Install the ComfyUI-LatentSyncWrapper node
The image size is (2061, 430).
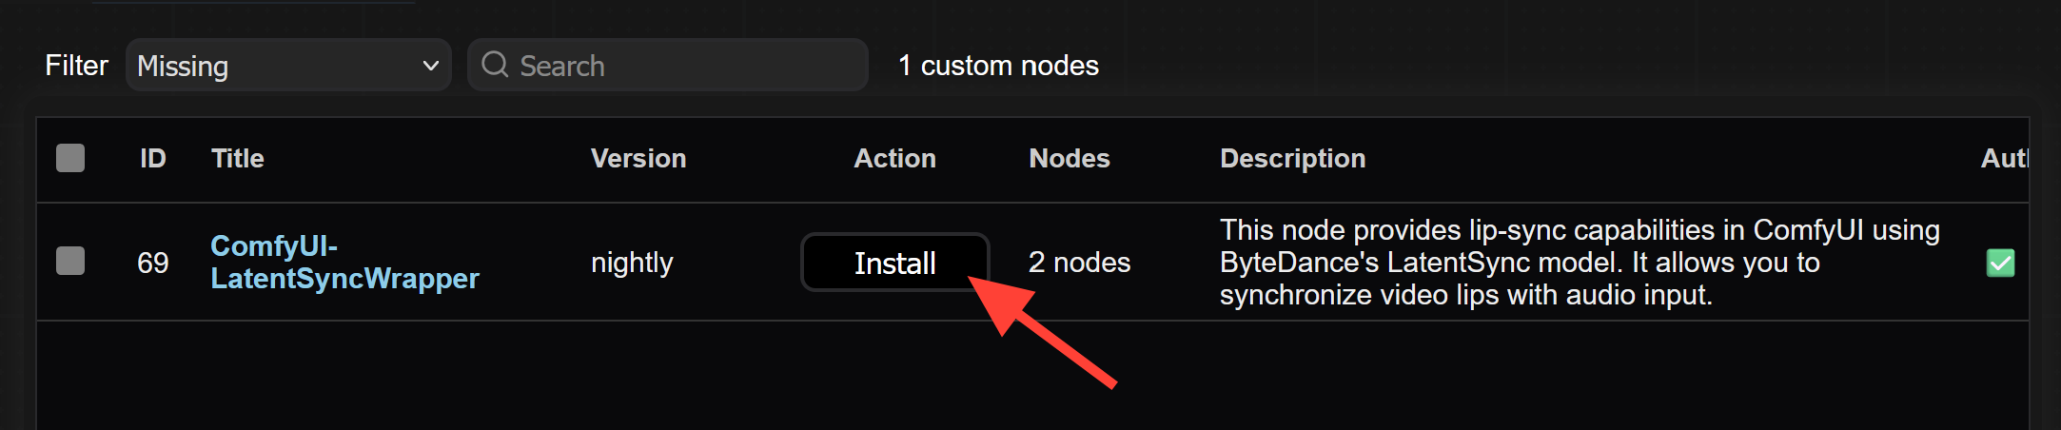pos(894,263)
